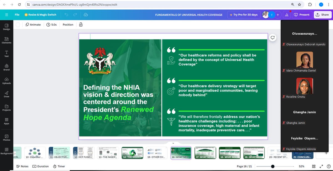Click Try Pro for 30 days
The image size is (333, 171).
point(244,15)
